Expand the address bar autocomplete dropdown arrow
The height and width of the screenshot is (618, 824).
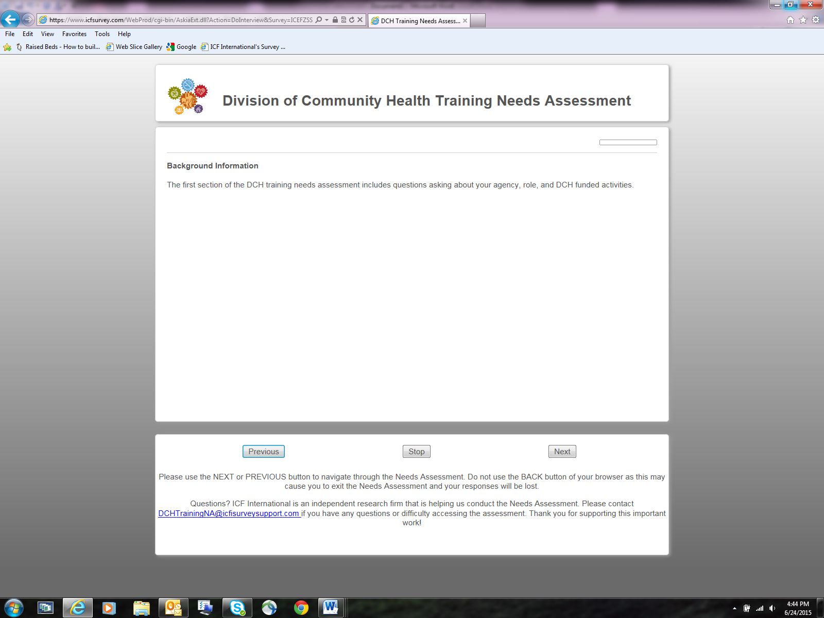327,20
